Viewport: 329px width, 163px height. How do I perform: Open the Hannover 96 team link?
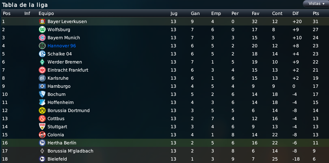[62, 46]
